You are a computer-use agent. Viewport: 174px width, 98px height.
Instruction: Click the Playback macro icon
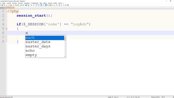tap(64, 5)
